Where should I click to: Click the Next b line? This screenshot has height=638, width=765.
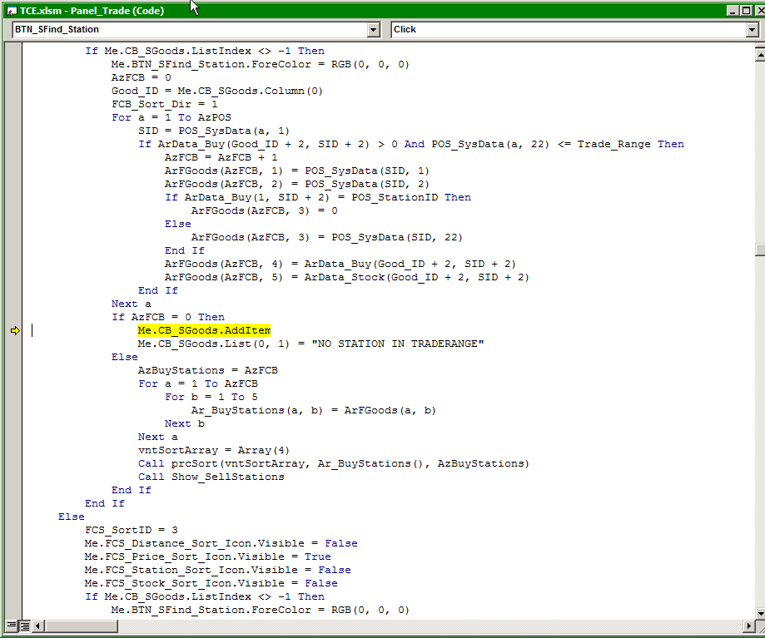[185, 423]
